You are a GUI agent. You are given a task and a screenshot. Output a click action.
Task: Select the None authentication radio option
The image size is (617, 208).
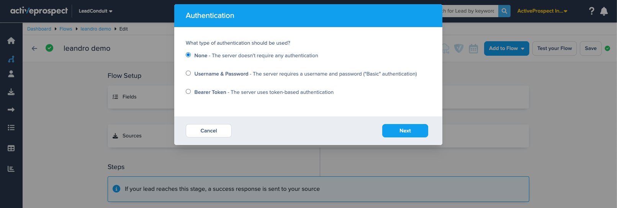(188, 55)
